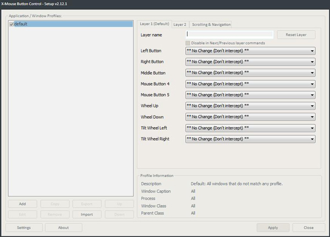
Task: Click the Window Class label
Action: click(153, 206)
